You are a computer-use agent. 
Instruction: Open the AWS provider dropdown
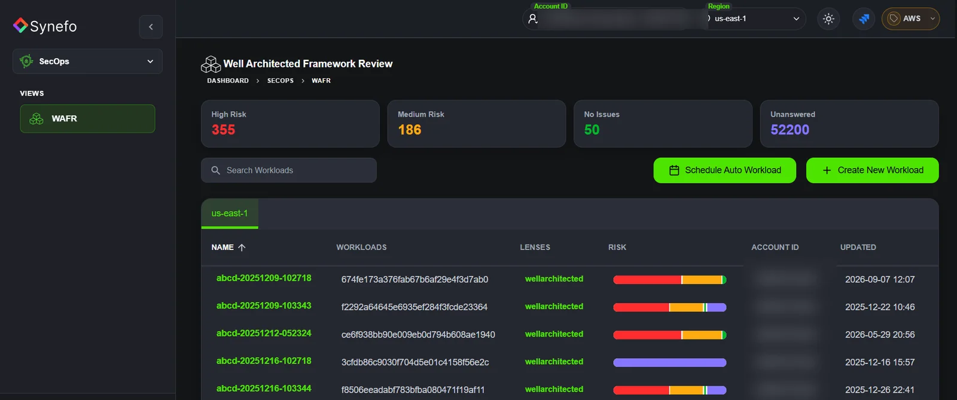tap(910, 19)
